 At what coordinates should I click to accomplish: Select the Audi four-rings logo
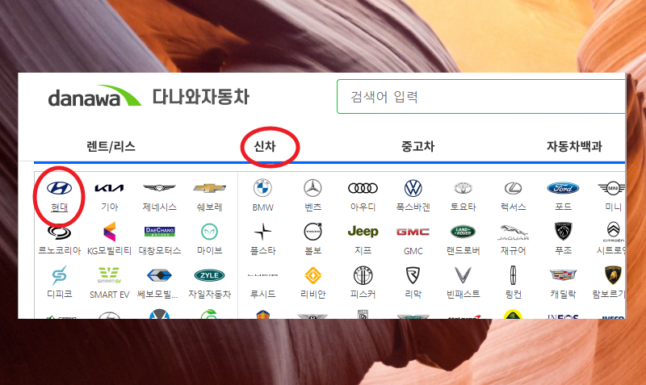tap(363, 188)
